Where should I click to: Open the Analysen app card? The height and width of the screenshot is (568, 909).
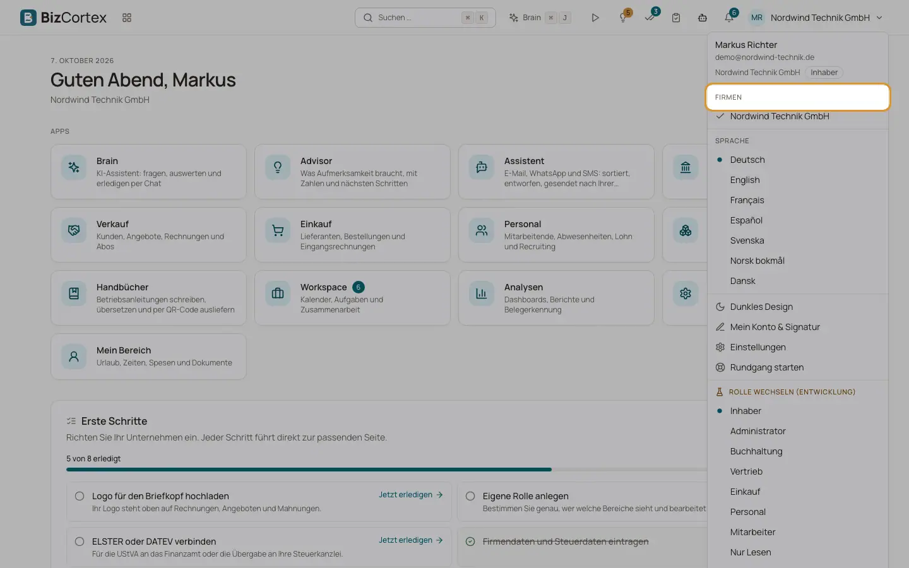pos(556,298)
